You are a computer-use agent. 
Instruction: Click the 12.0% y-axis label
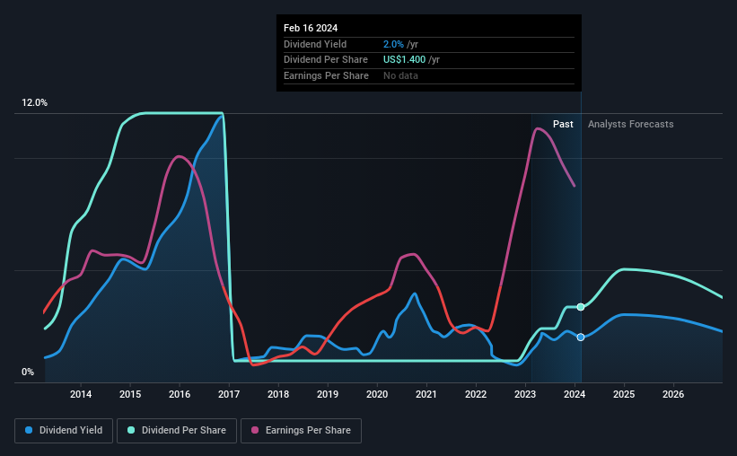click(x=34, y=103)
